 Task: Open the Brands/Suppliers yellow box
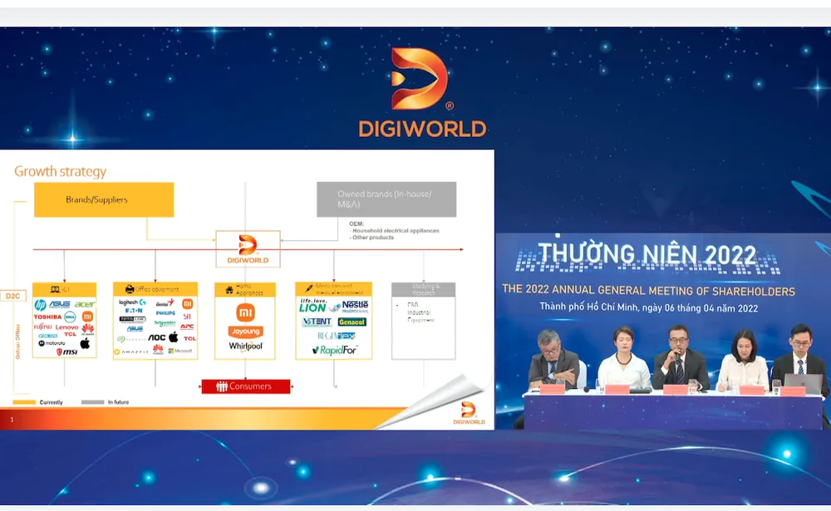(x=103, y=199)
